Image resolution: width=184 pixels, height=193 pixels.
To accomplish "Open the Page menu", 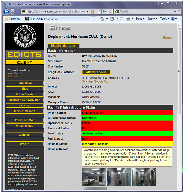I will tap(140, 19).
